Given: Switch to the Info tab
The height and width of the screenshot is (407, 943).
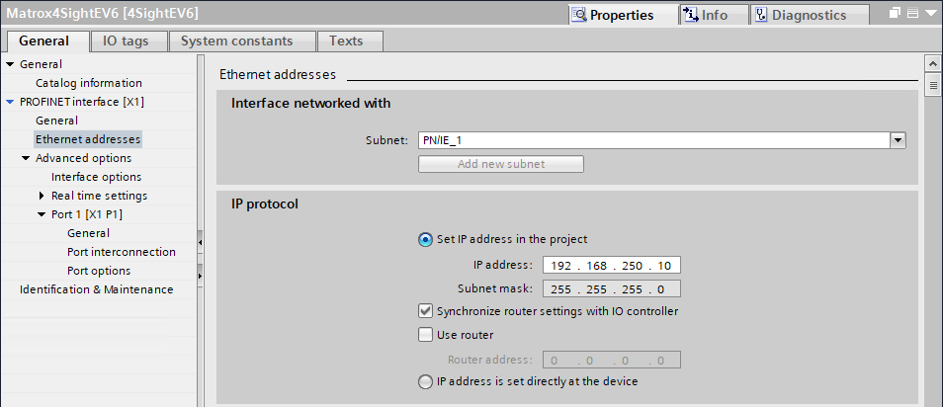Looking at the screenshot, I should point(706,15).
